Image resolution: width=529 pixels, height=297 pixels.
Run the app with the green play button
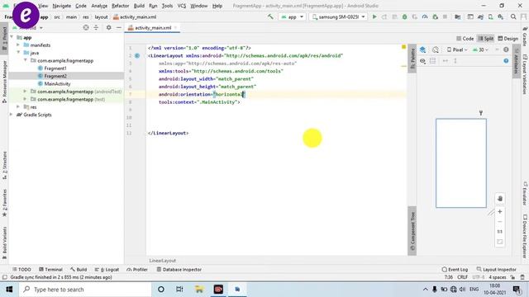click(374, 16)
